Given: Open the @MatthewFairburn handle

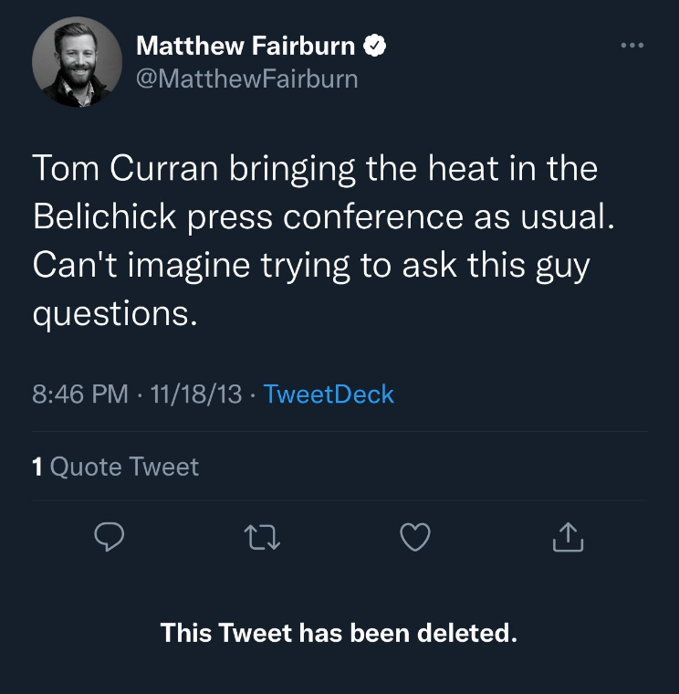Looking at the screenshot, I should [x=246, y=79].
